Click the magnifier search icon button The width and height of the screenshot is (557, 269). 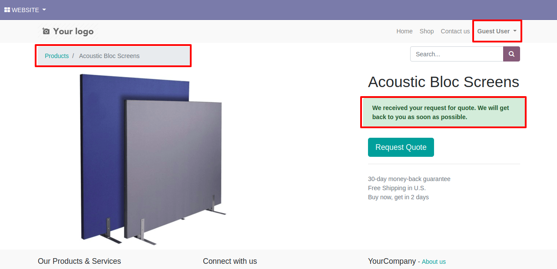(x=511, y=54)
